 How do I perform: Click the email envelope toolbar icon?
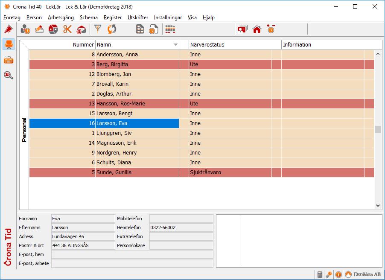[x=81, y=29]
